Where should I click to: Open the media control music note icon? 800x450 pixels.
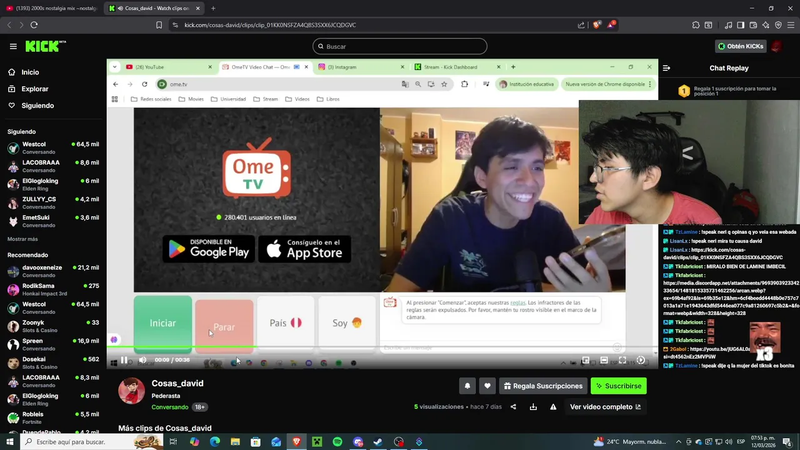(x=728, y=25)
